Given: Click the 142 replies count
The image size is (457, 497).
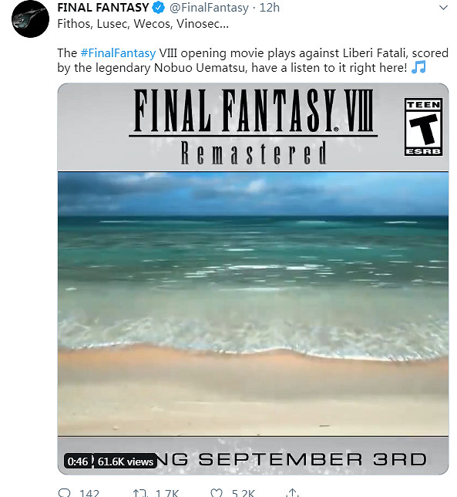Looking at the screenshot, I should 89,493.
